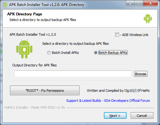Open the XDA-Developers Official Forum link

108,101
